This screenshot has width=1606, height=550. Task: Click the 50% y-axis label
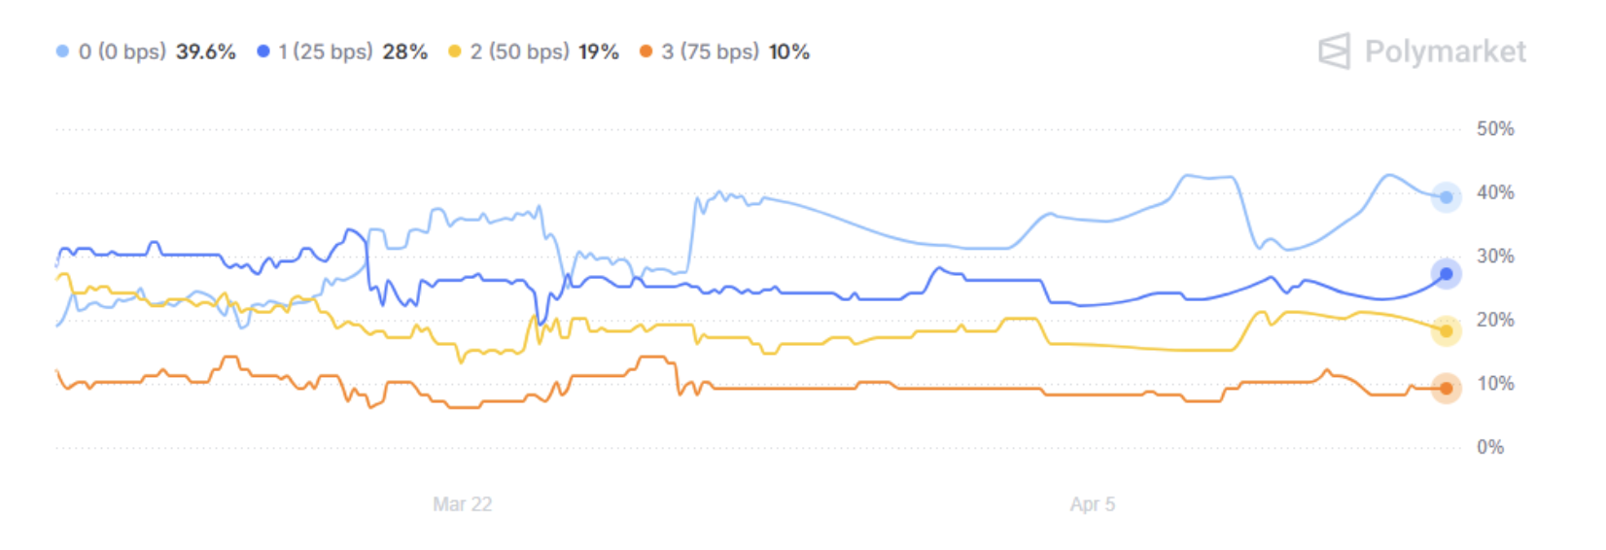[x=1494, y=129]
